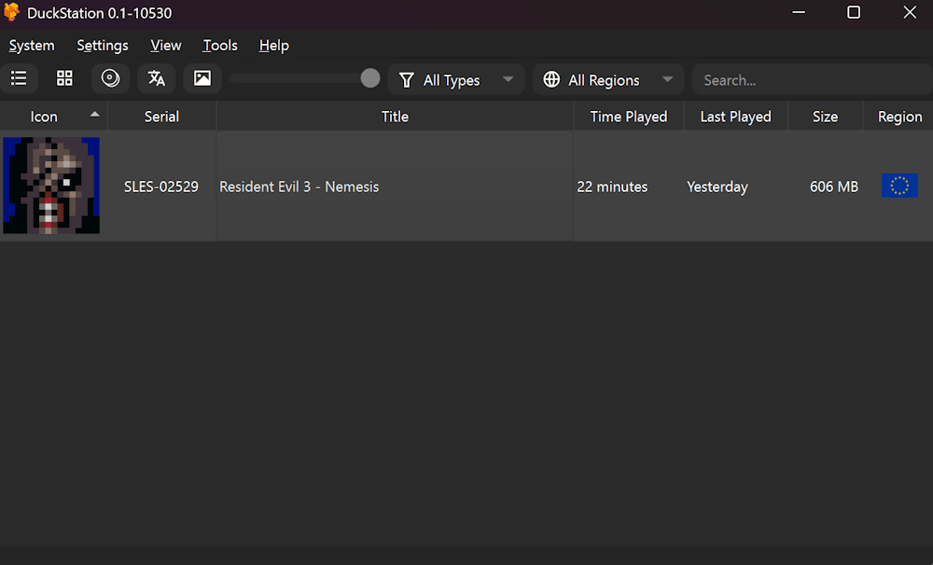Click the DuckStation logo in title bar

[12, 13]
